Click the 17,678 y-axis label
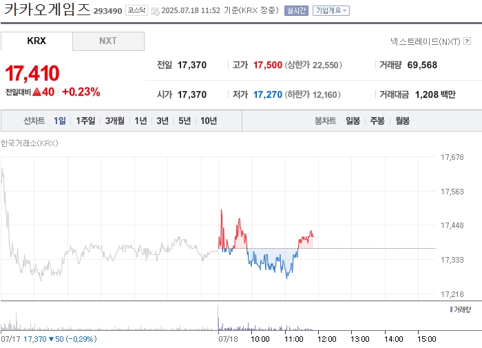 click(452, 157)
